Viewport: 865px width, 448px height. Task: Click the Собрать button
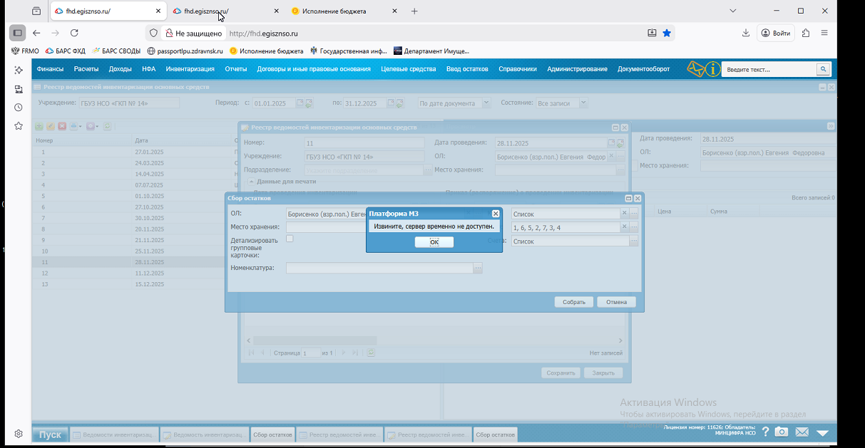tap(574, 302)
